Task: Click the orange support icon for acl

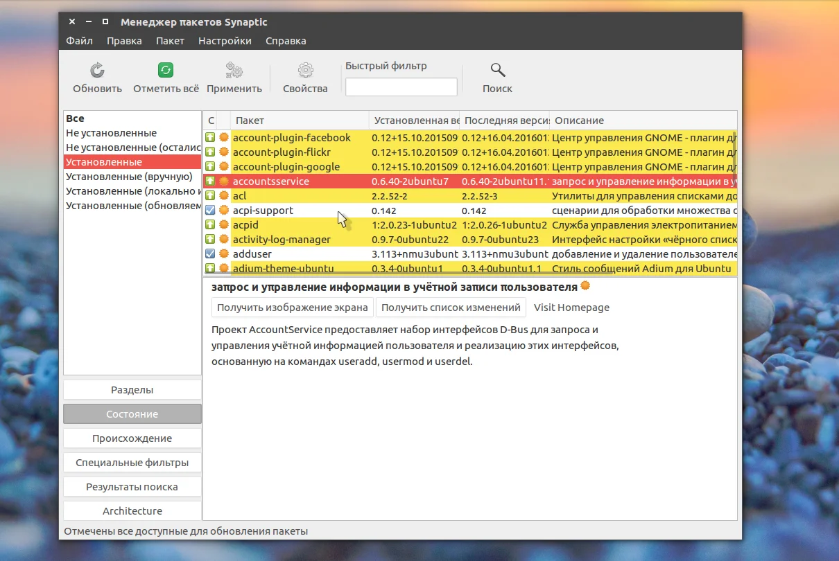Action: (x=224, y=196)
